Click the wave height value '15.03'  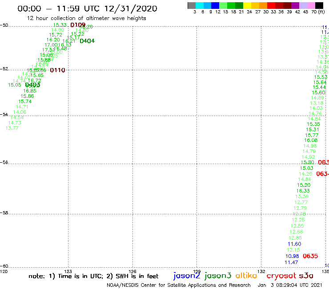(x=307, y=168)
